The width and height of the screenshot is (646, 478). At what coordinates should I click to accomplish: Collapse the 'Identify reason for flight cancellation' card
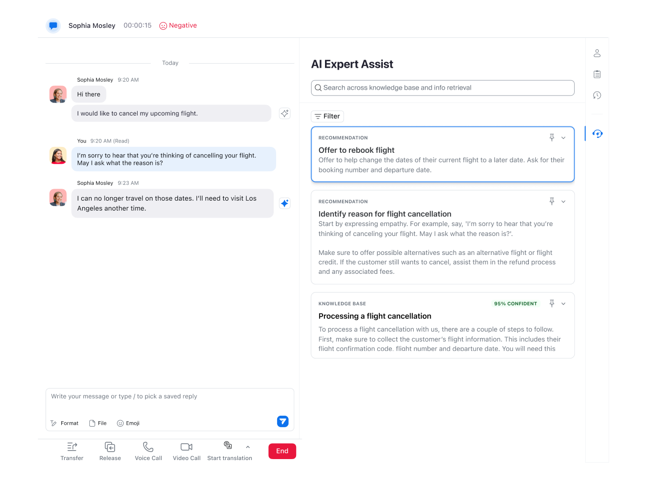563,201
